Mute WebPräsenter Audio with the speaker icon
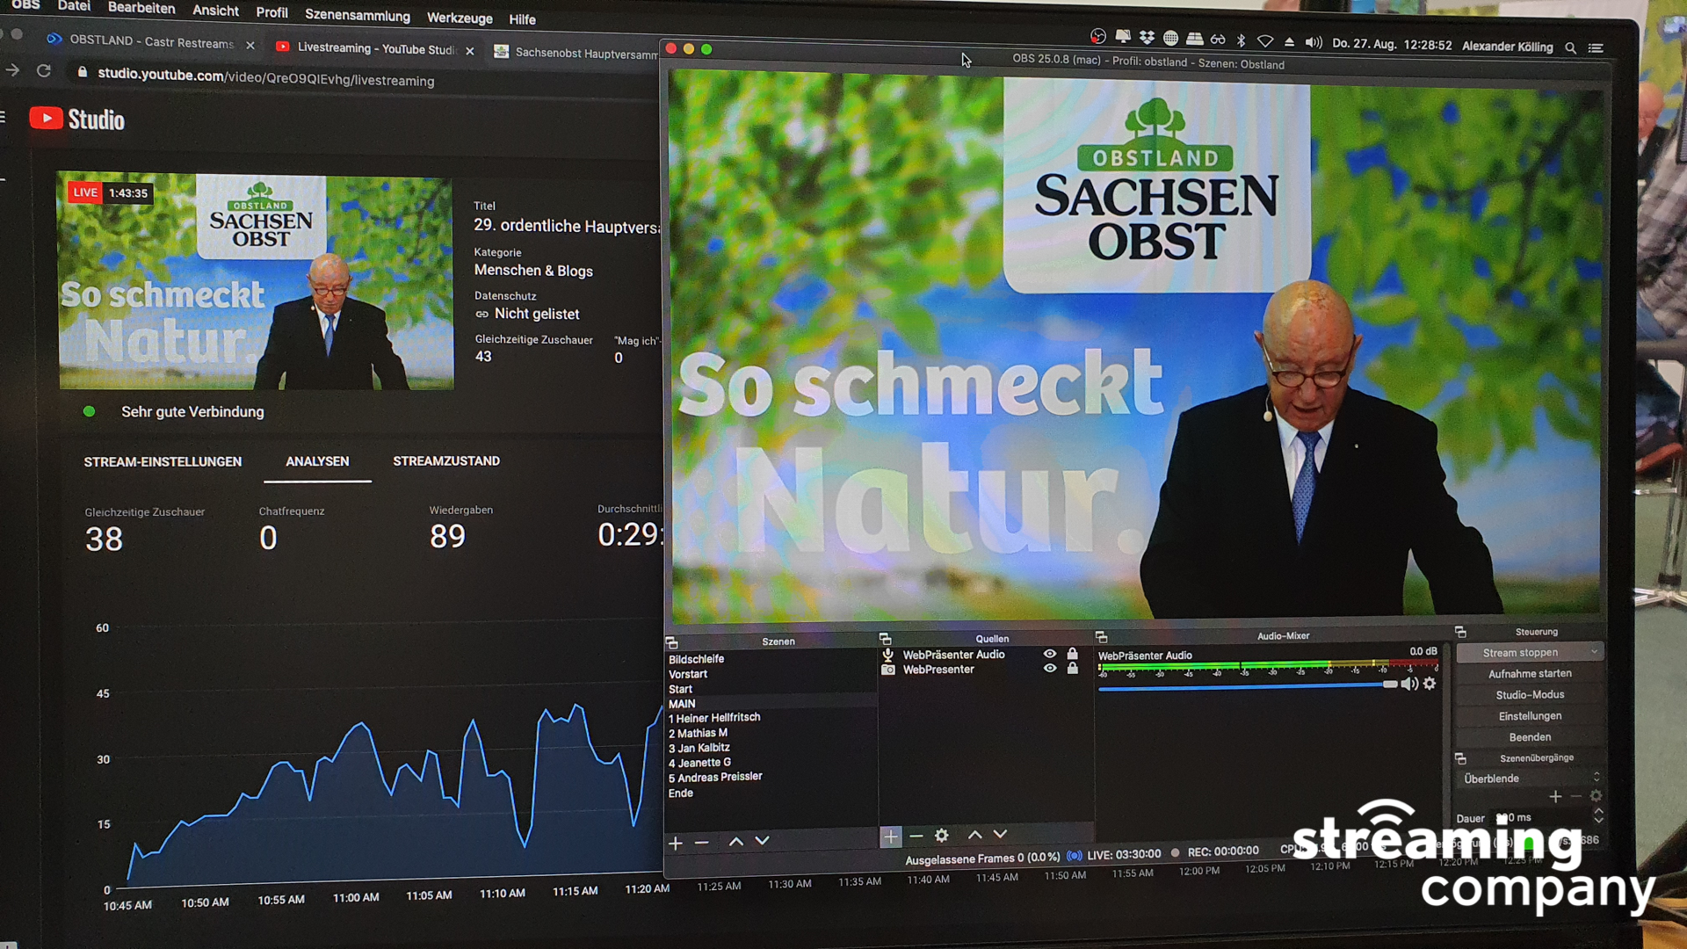 (1408, 684)
